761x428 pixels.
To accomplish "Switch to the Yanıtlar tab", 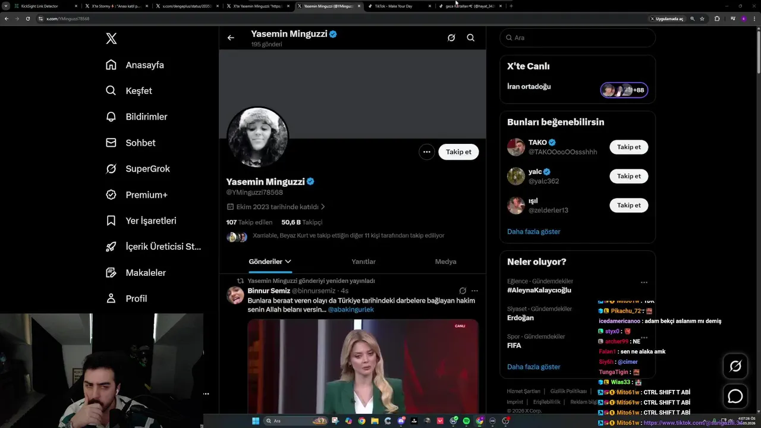I will click(x=363, y=262).
